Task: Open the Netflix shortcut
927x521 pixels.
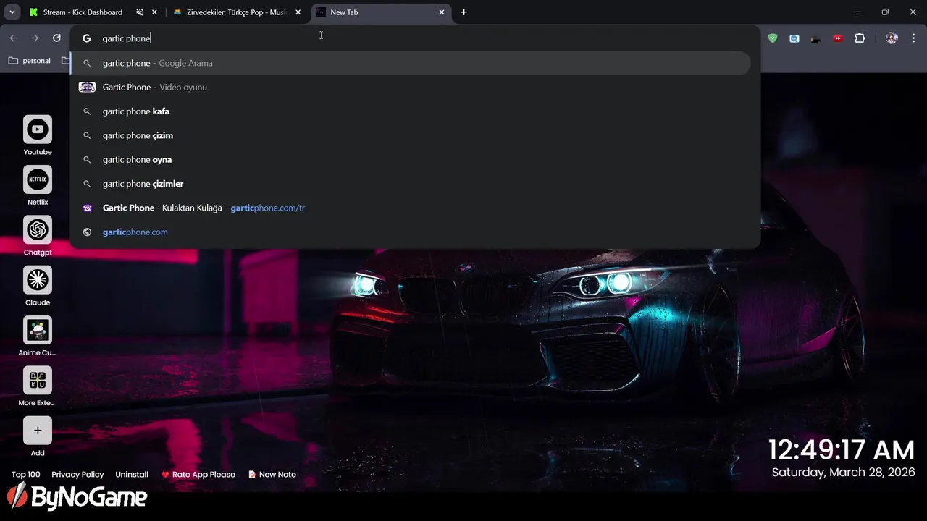Action: (x=38, y=179)
